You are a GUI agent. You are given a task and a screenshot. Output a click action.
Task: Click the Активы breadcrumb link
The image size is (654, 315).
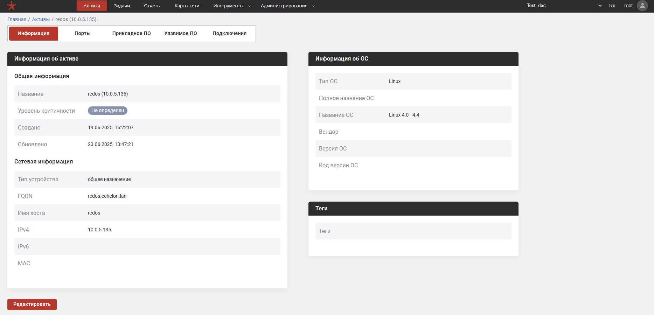tap(41, 19)
